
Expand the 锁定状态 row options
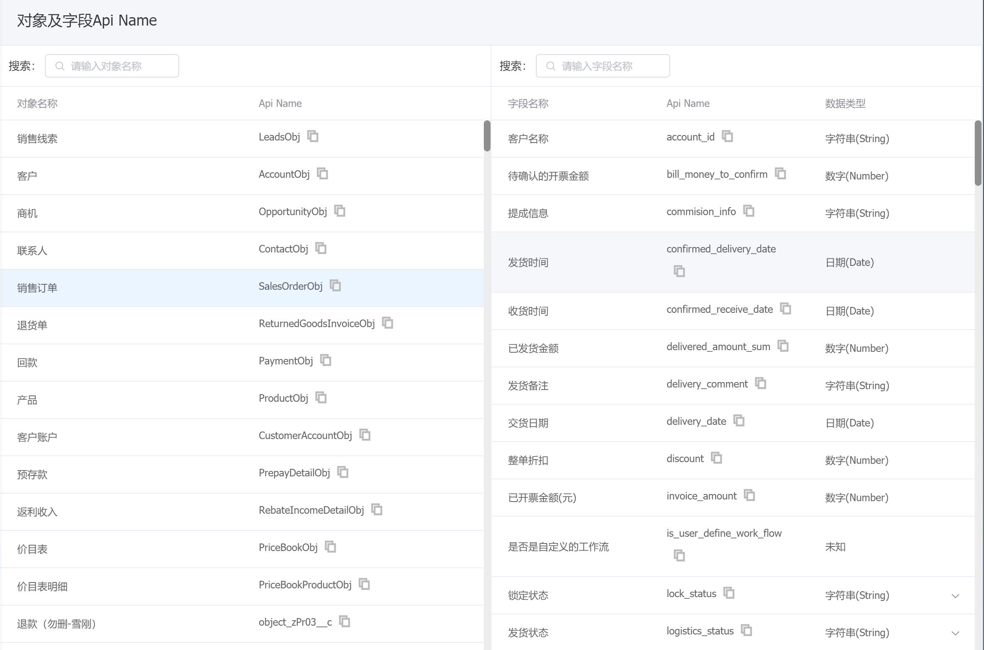[x=955, y=596]
